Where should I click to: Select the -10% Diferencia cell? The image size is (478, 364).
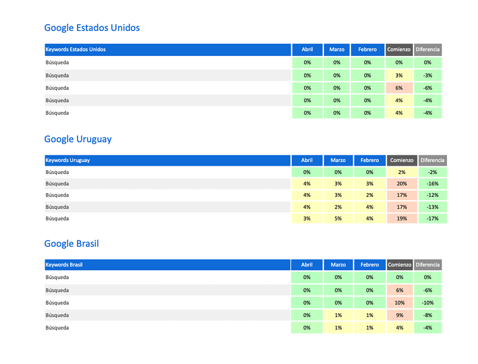pos(428,303)
